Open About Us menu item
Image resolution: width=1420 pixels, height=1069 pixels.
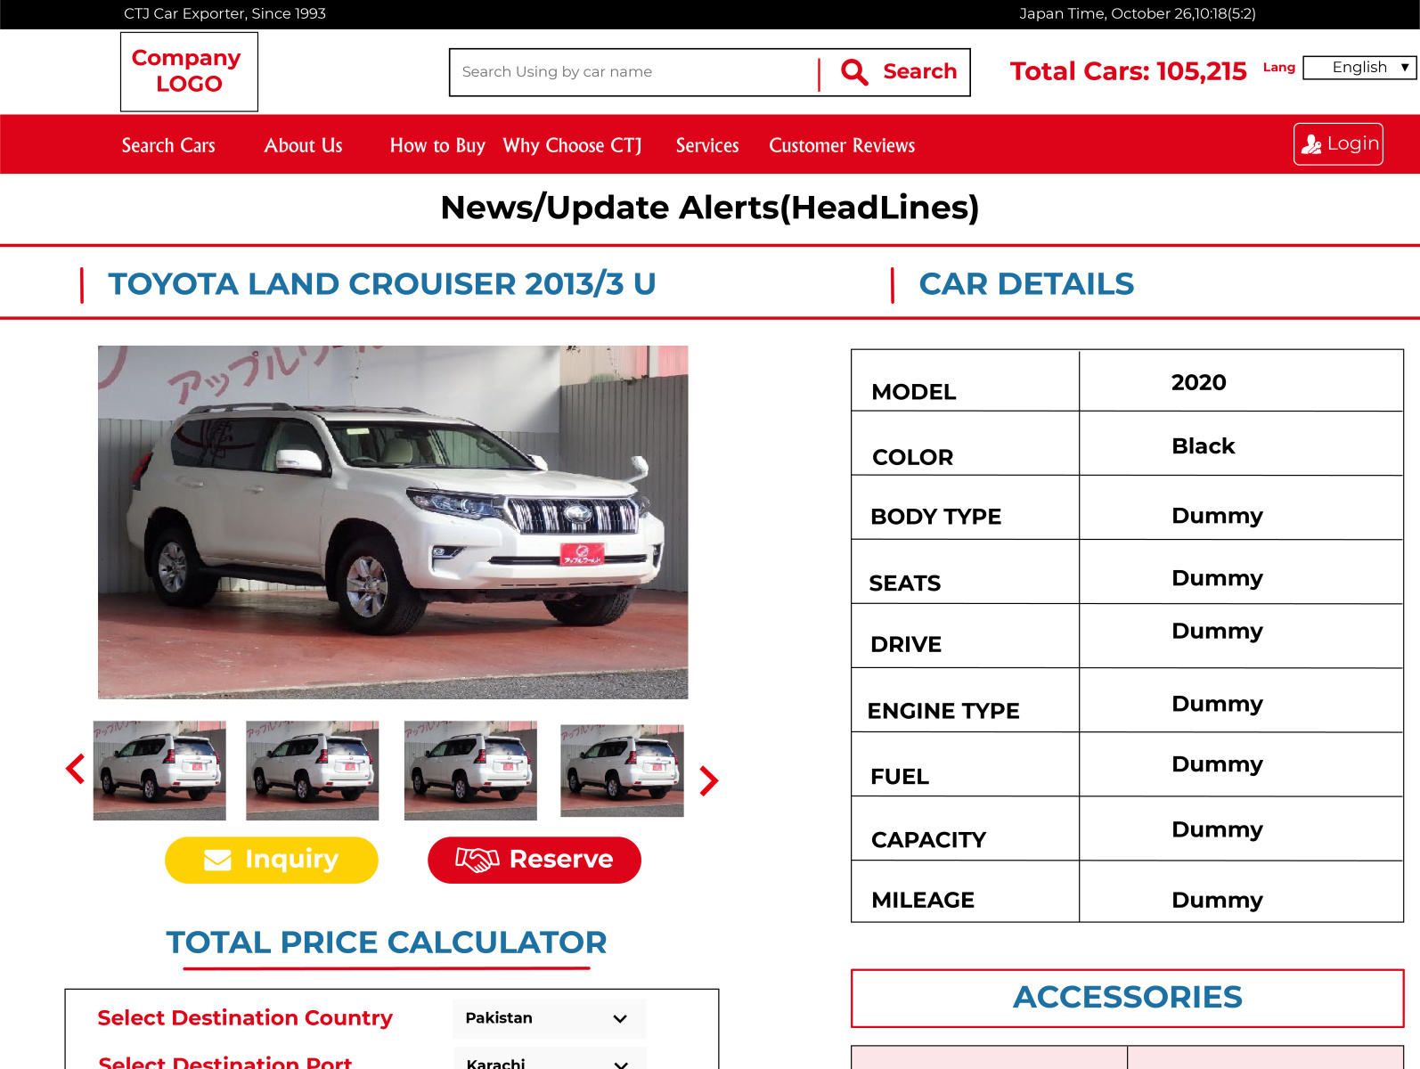pyautogui.click(x=303, y=145)
